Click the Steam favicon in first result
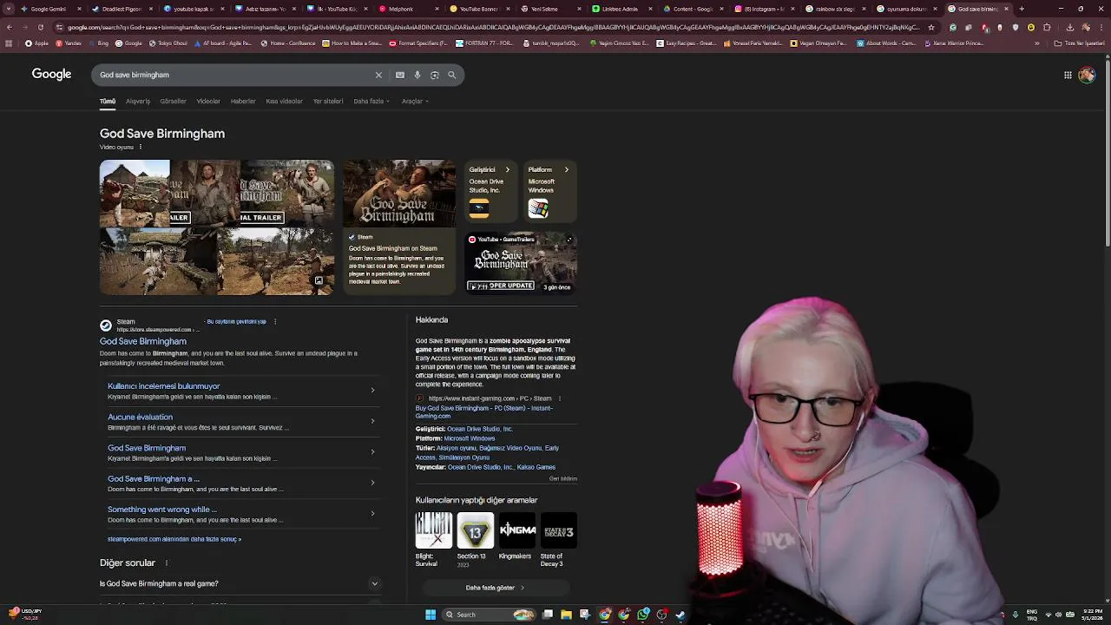Image resolution: width=1111 pixels, height=625 pixels. click(x=106, y=326)
